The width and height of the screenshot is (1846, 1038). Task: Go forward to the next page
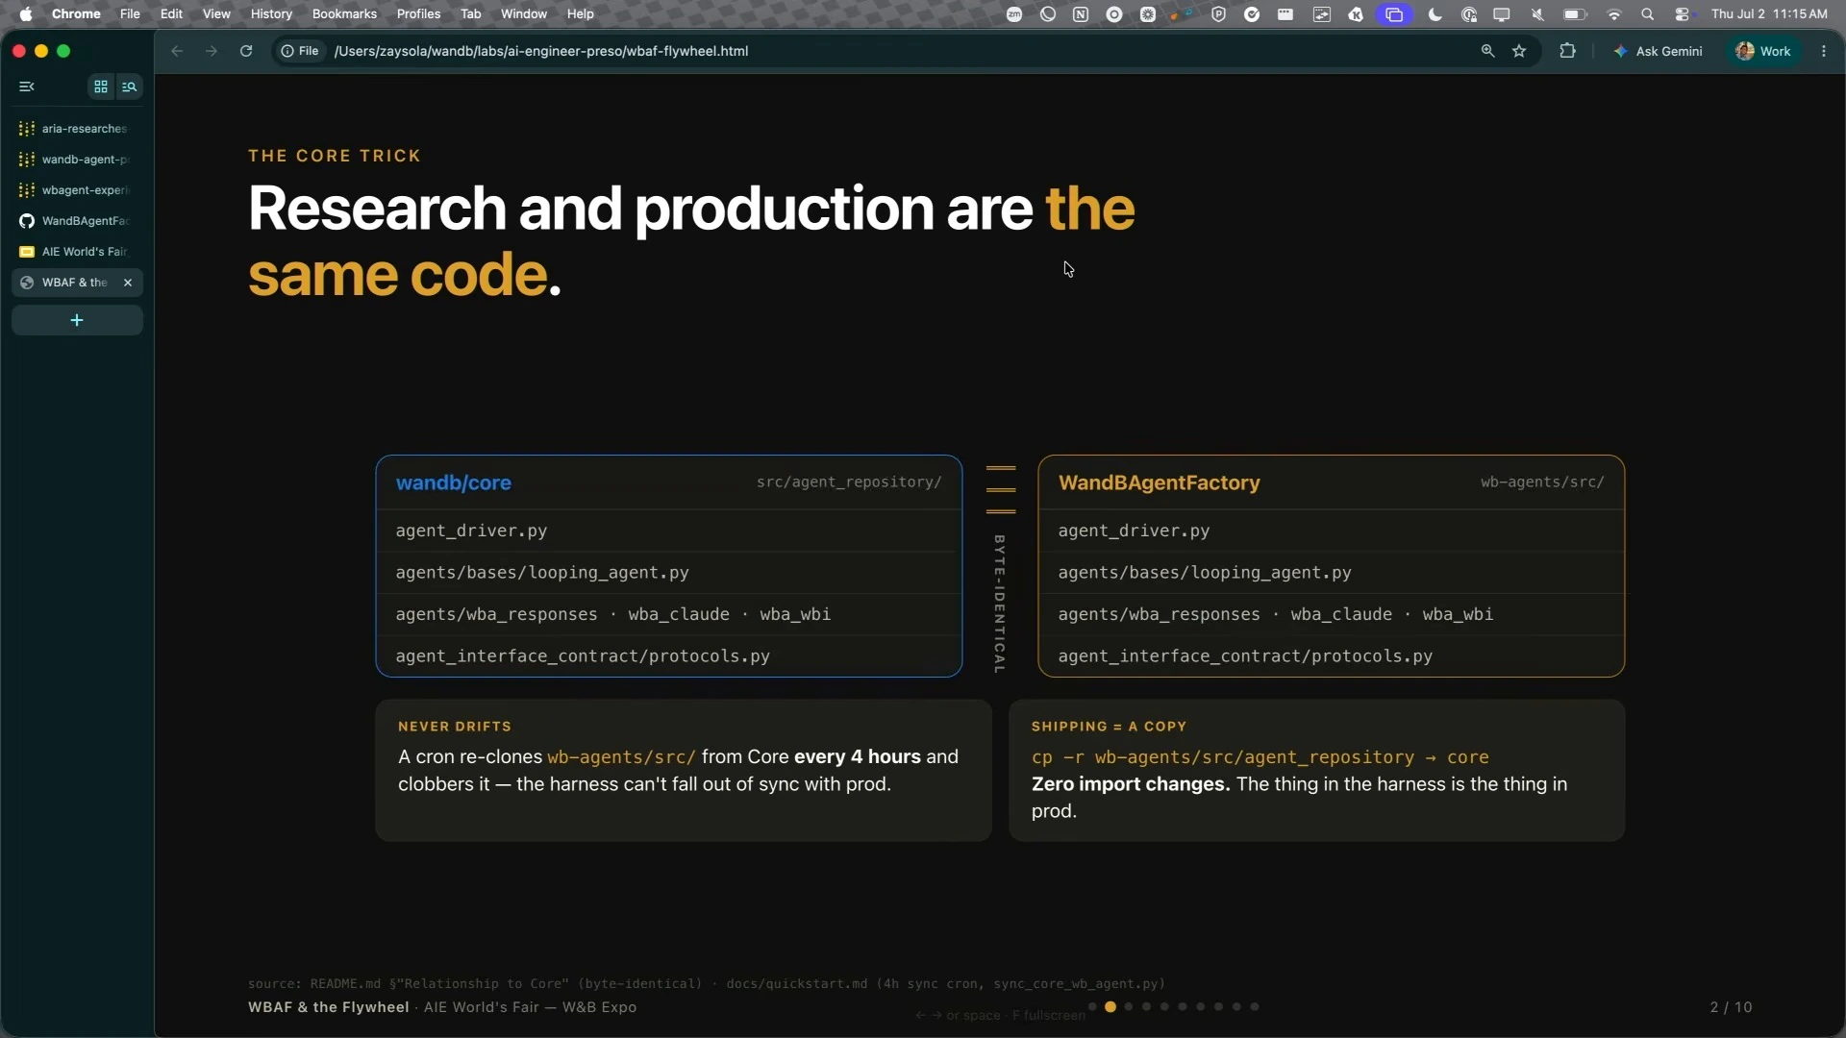[x=212, y=51]
